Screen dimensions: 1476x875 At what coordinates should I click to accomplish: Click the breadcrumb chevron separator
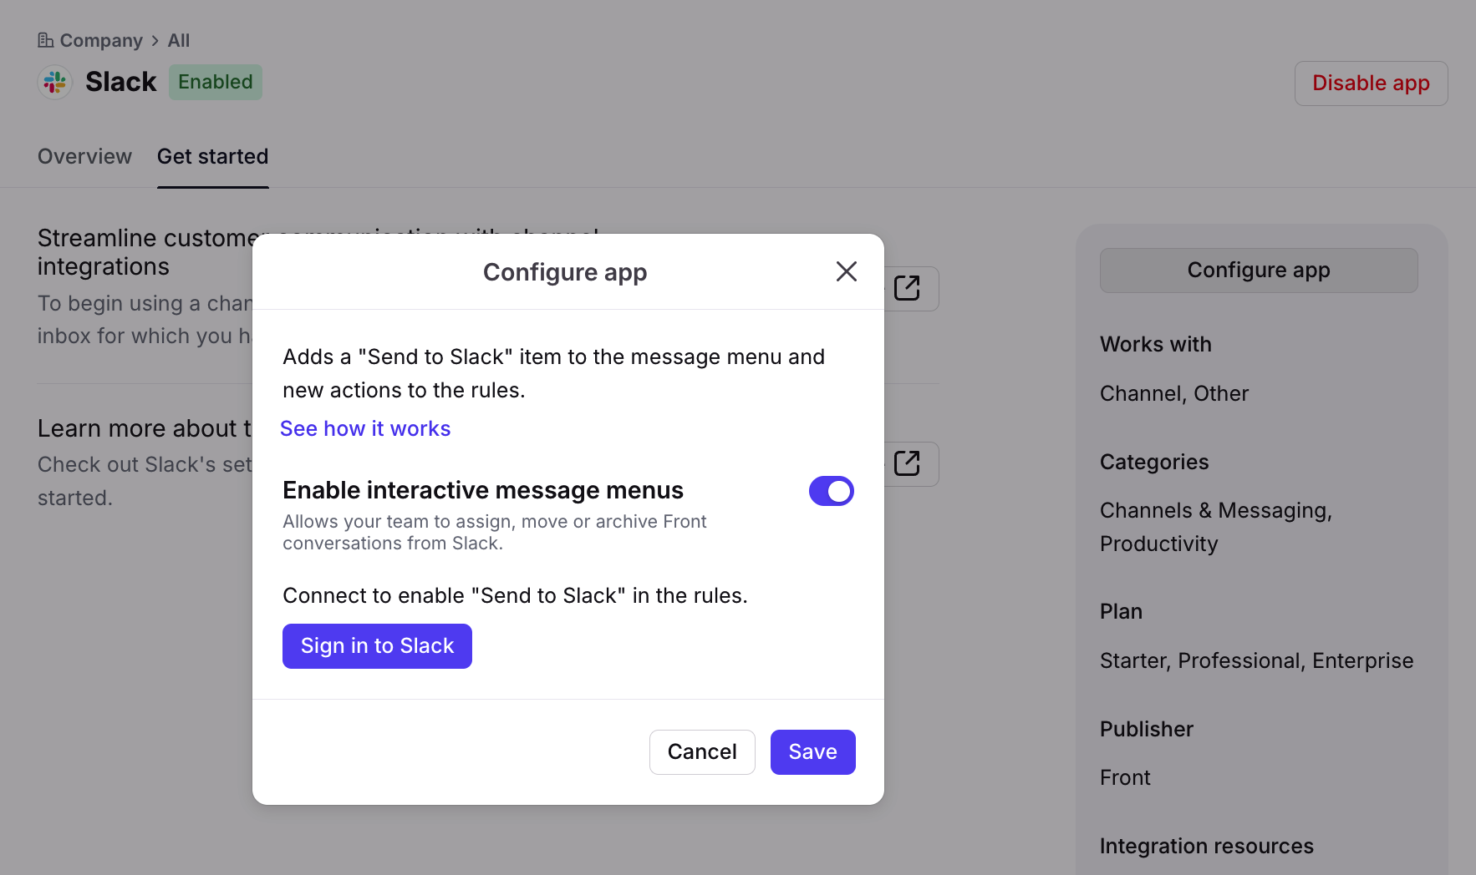point(155,40)
